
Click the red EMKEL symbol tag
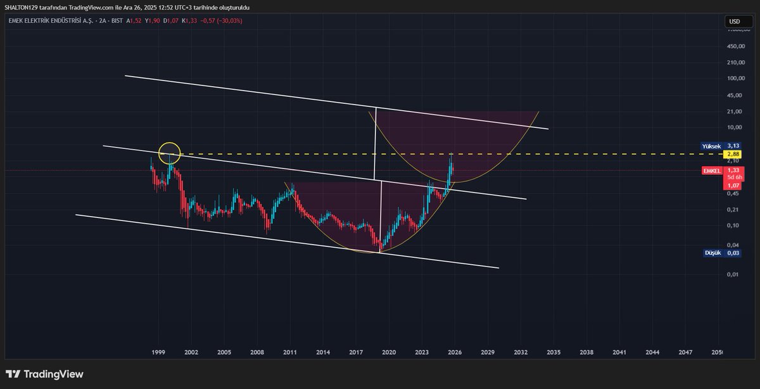tap(712, 170)
